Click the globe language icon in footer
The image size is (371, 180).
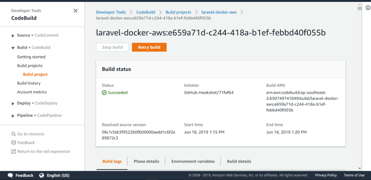click(x=42, y=175)
